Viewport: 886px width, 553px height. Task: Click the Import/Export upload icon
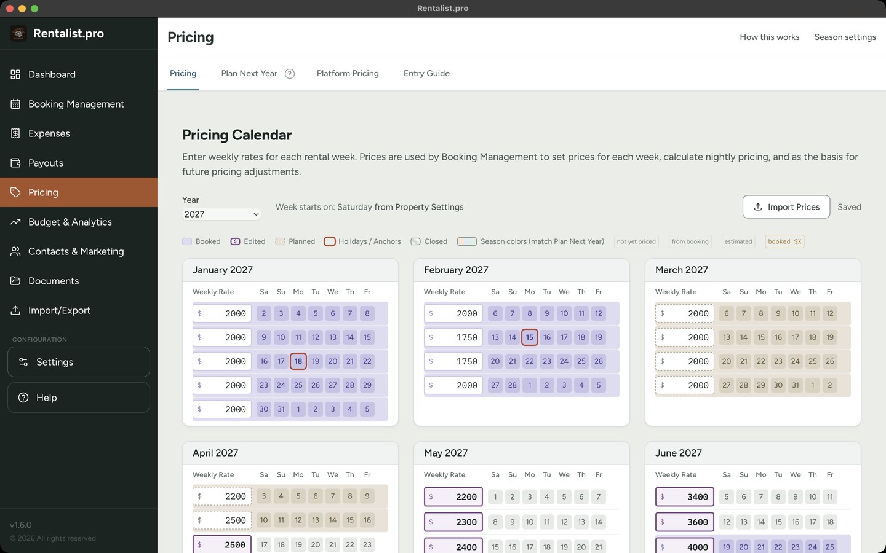point(15,310)
